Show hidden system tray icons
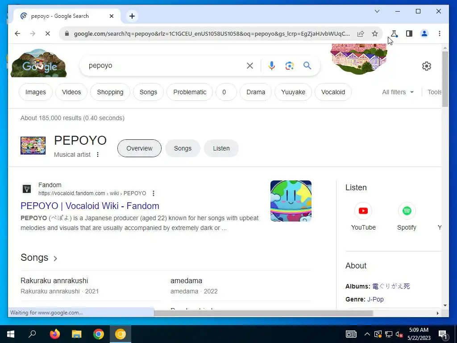 coord(367,334)
